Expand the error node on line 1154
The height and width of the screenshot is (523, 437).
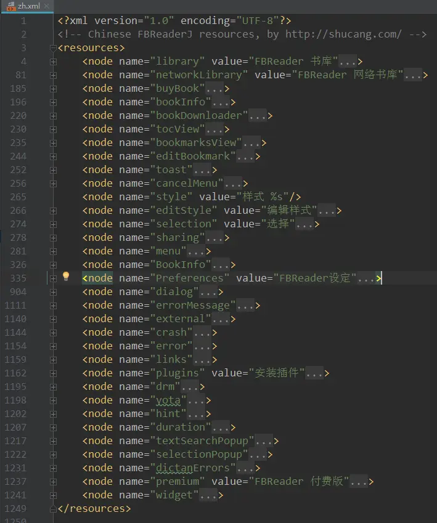click(53, 347)
